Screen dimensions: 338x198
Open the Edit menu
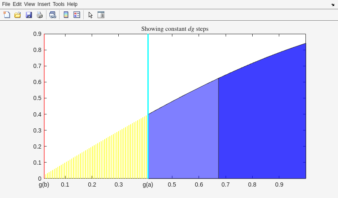[x=17, y=4]
